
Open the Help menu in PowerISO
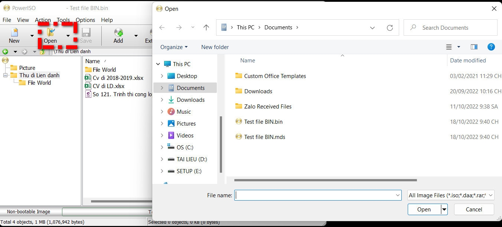point(107,20)
